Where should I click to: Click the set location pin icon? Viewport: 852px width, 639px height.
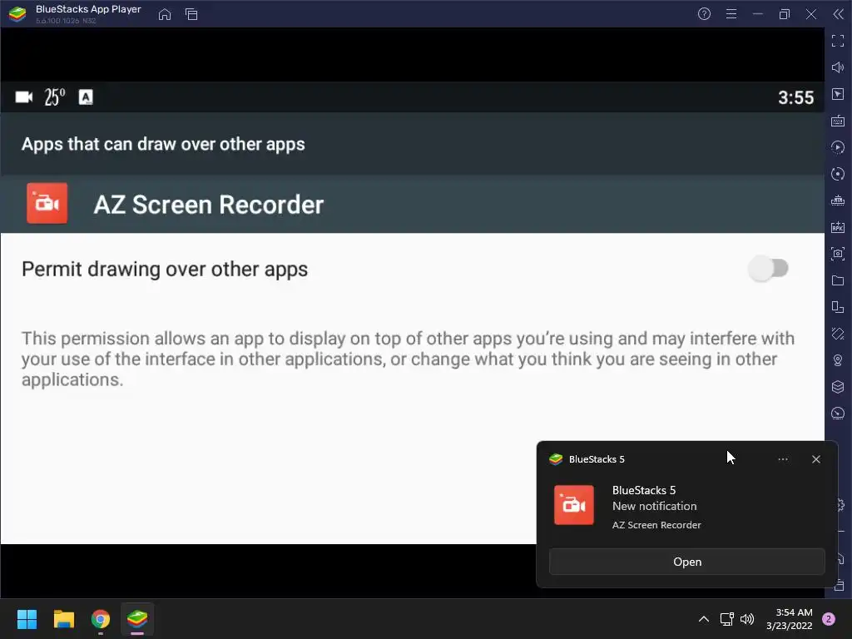[x=838, y=360]
